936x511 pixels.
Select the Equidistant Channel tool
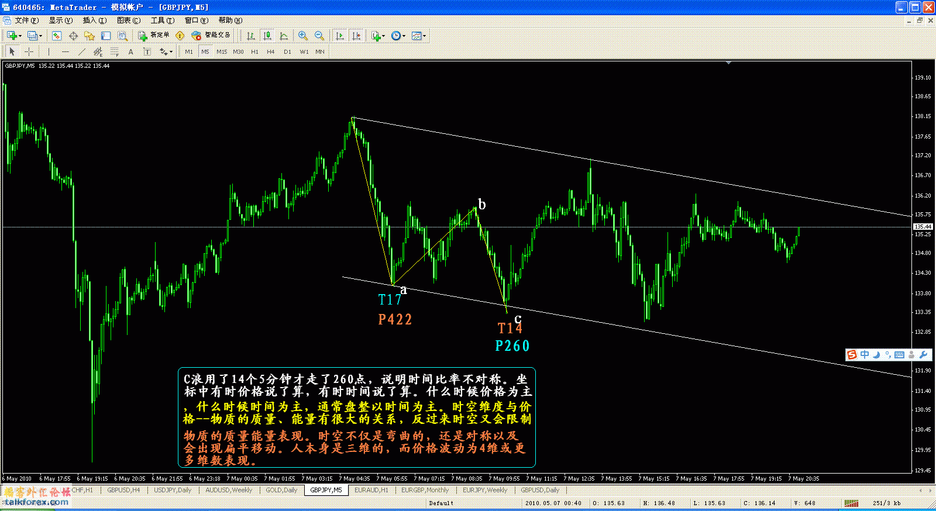pyautogui.click(x=98, y=51)
